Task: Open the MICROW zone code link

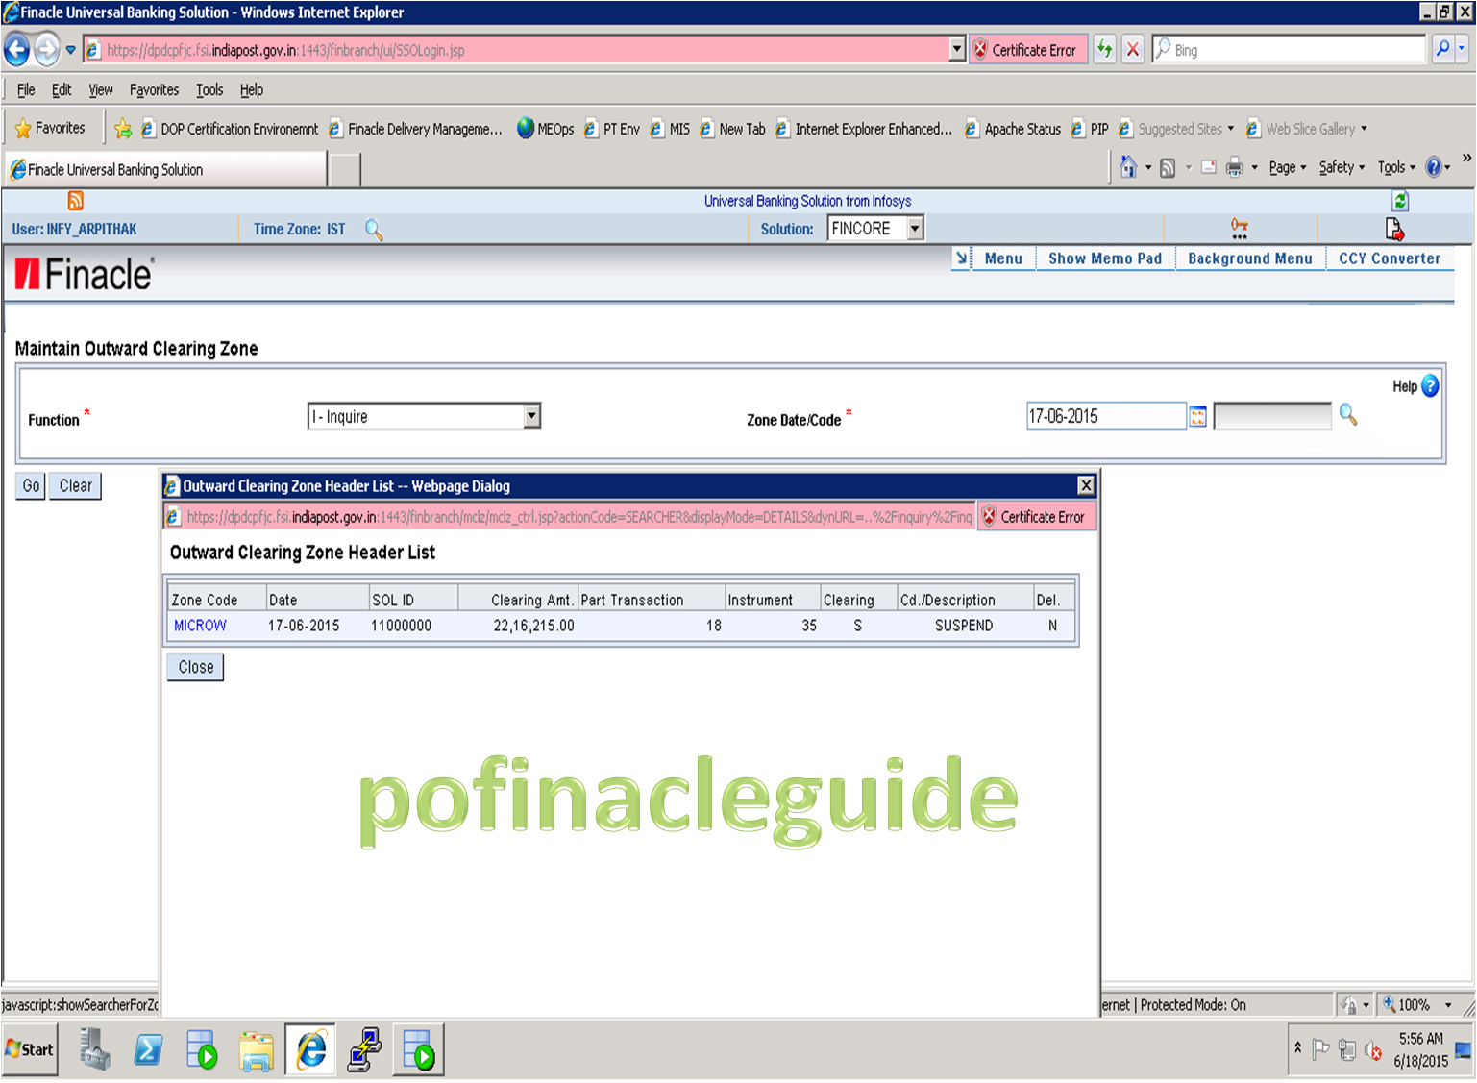Action: coord(199,625)
